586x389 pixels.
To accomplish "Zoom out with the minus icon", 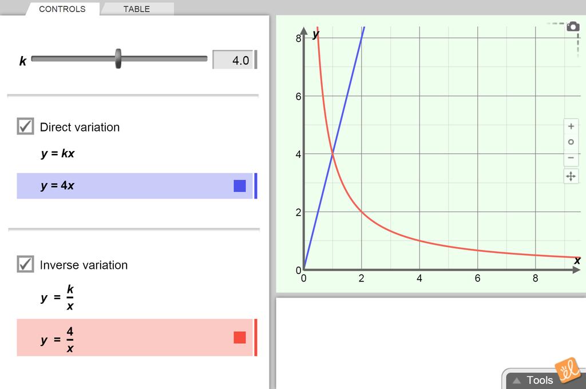I will click(571, 158).
